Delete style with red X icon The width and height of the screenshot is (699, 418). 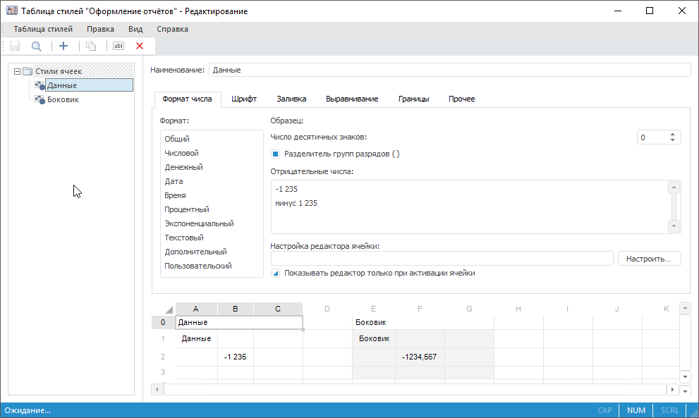pyautogui.click(x=140, y=46)
